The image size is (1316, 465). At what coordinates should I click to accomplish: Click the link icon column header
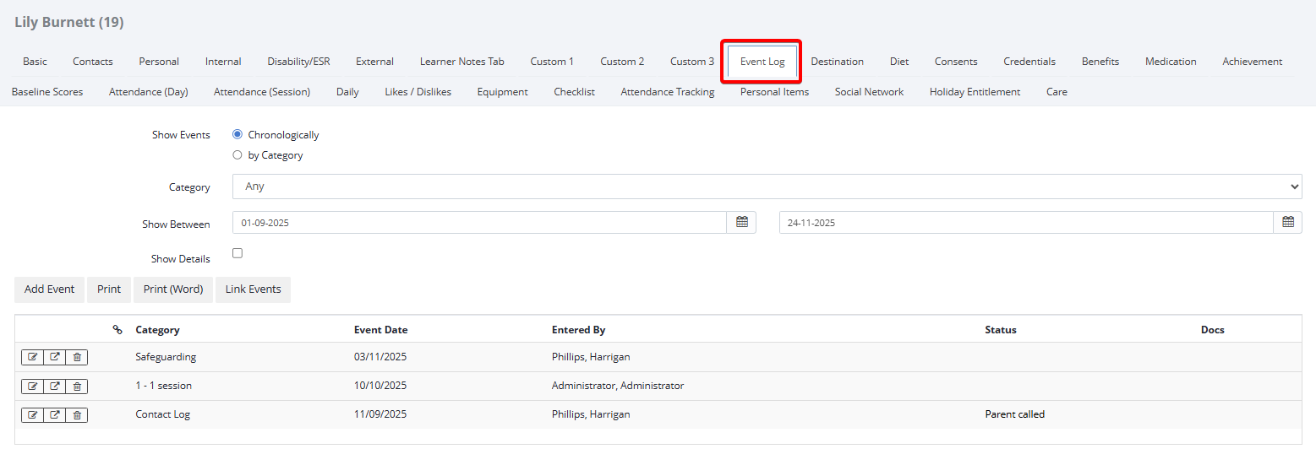tap(117, 330)
